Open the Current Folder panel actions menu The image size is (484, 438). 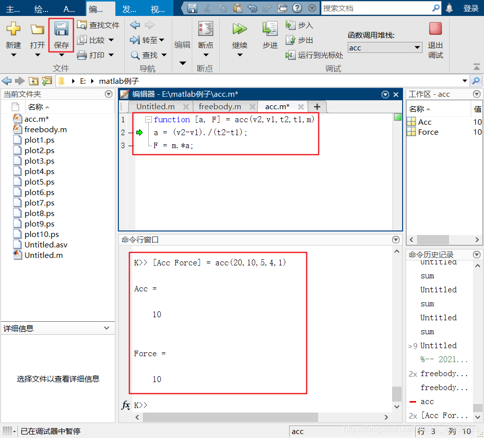[x=108, y=94]
